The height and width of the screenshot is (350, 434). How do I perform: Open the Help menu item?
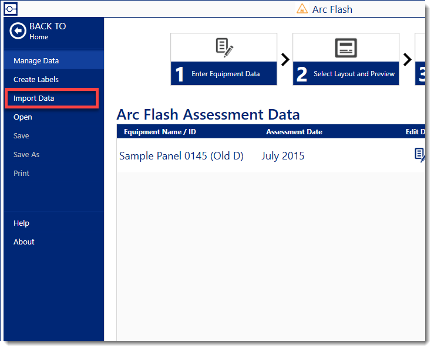(21, 223)
